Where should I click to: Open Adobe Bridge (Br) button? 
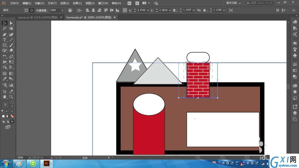[129, 3]
